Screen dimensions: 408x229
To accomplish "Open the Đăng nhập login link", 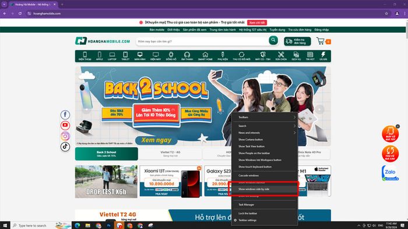I will (321, 30).
